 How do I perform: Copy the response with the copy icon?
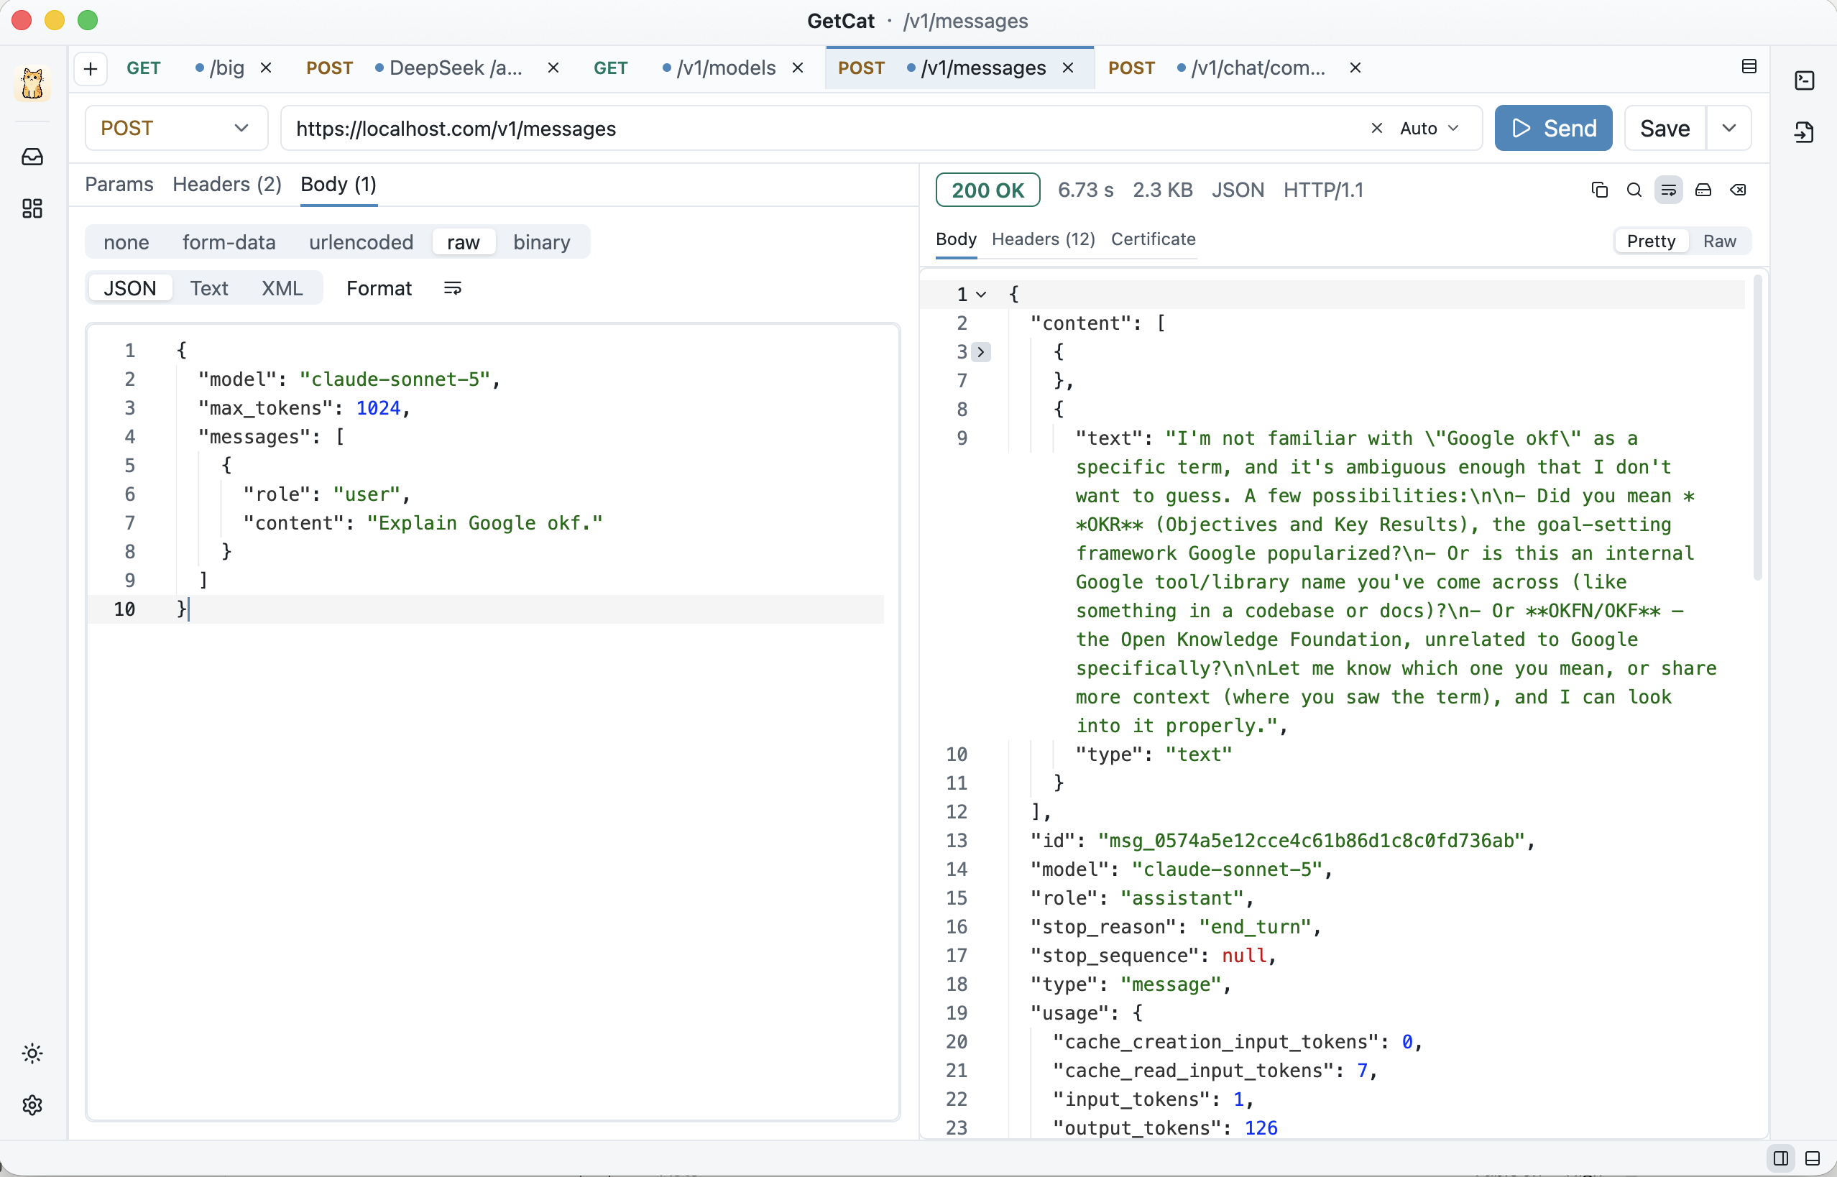(x=1599, y=190)
